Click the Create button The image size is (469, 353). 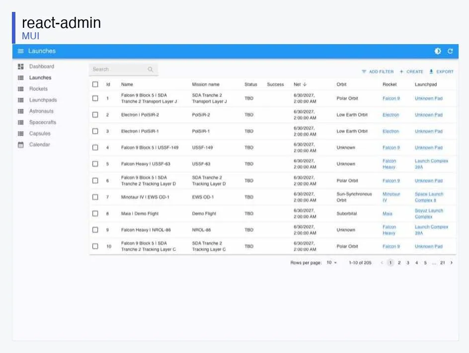(x=411, y=71)
